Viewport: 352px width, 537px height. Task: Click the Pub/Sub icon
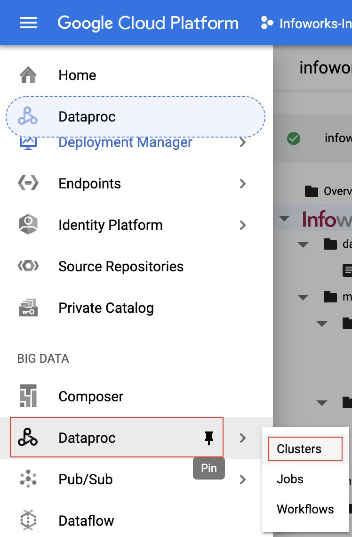[28, 479]
